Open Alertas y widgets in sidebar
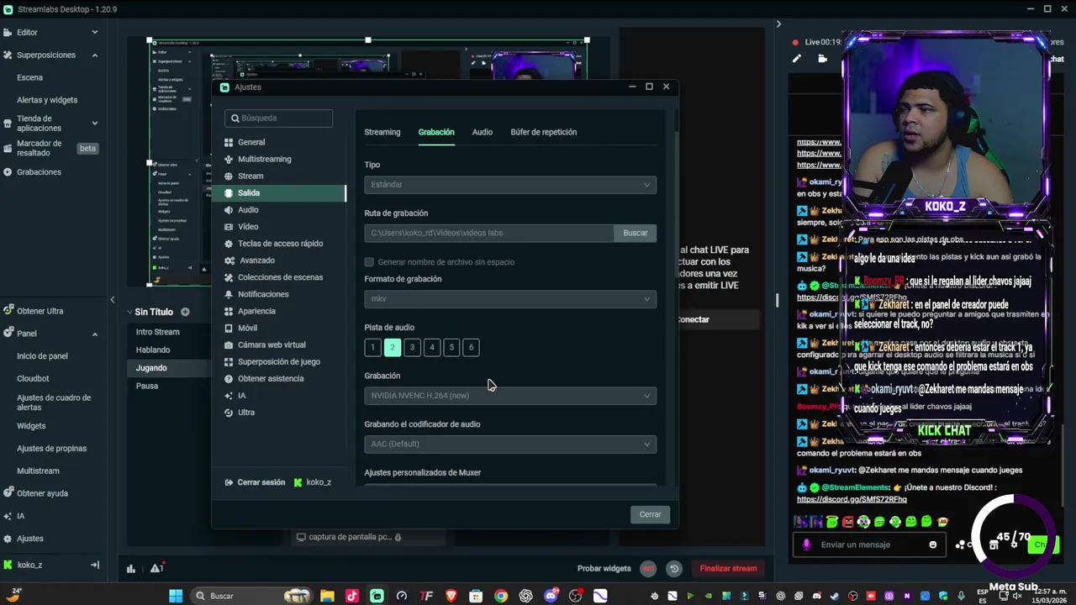Viewport: 1076px width, 605px height. click(x=47, y=99)
